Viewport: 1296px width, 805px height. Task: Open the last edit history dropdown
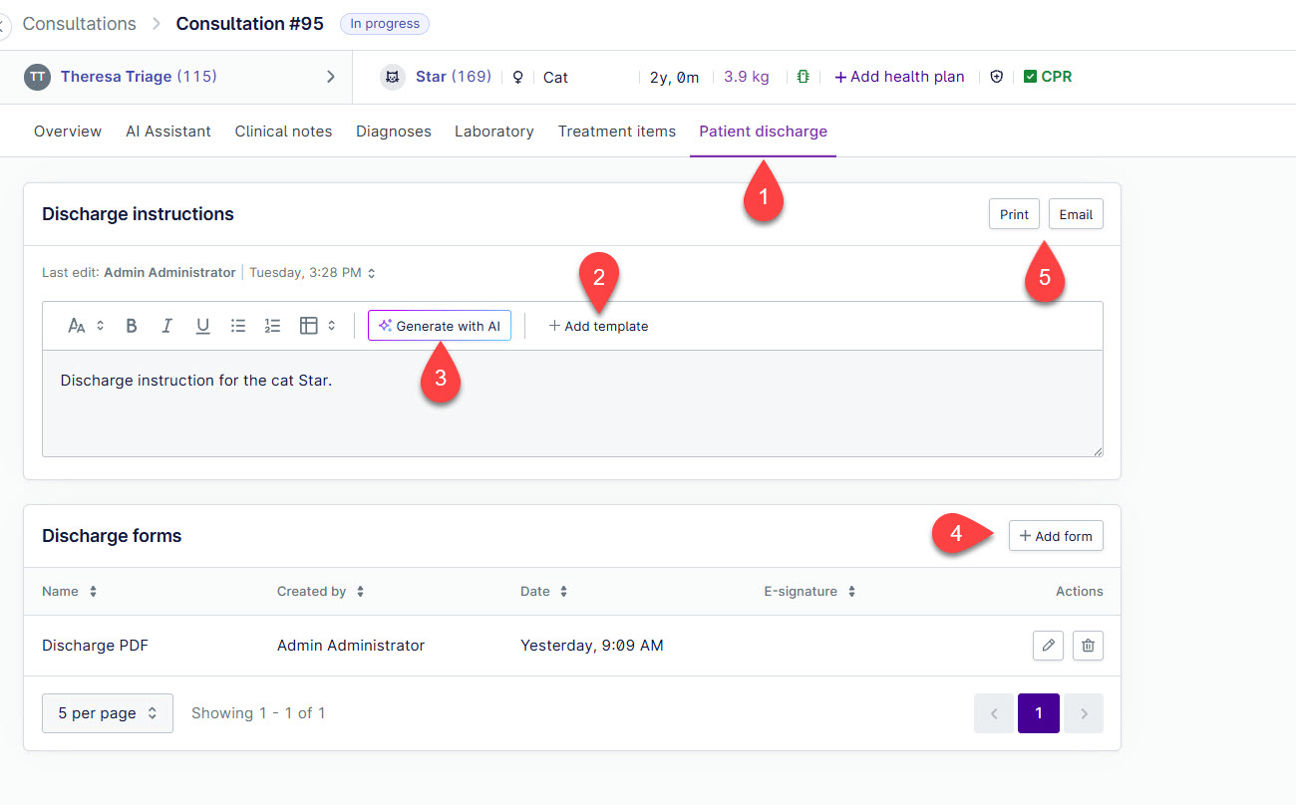pyautogui.click(x=372, y=273)
